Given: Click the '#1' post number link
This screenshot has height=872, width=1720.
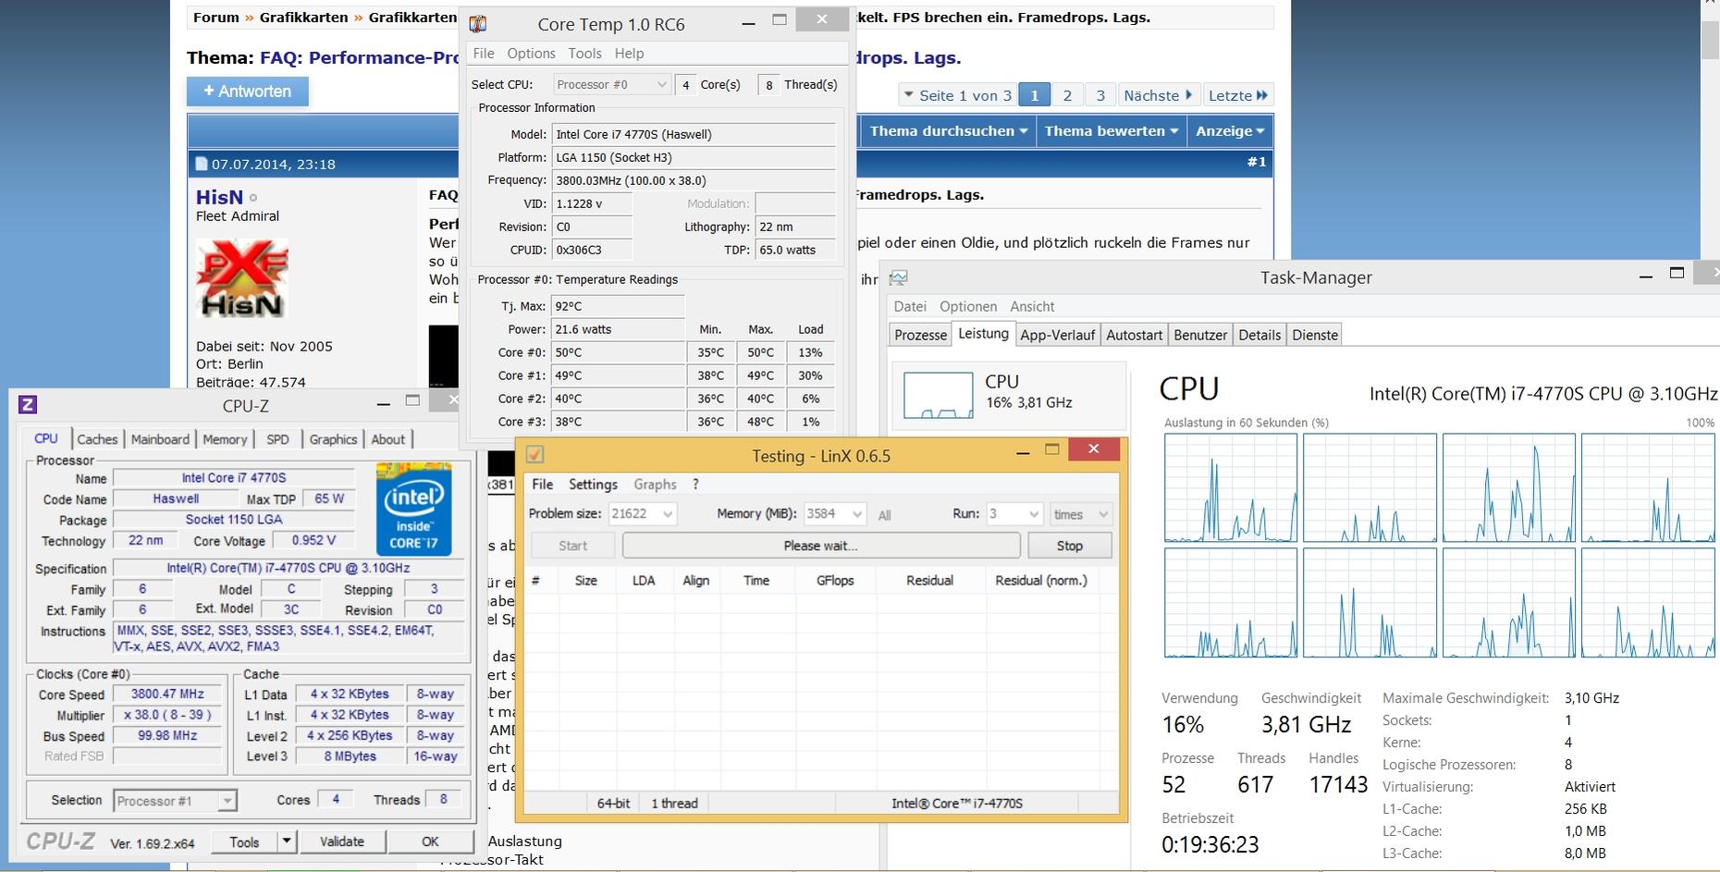Looking at the screenshot, I should coord(1257,162).
